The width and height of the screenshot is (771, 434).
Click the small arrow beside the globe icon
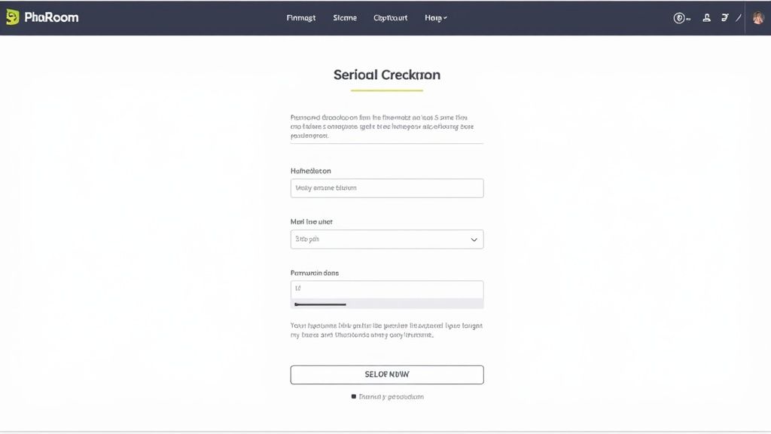[687, 18]
